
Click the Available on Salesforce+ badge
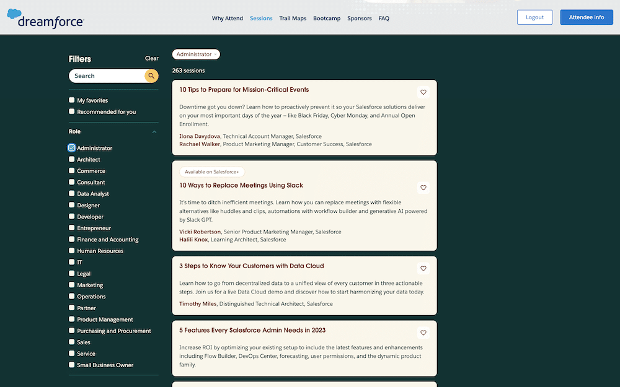(212, 172)
